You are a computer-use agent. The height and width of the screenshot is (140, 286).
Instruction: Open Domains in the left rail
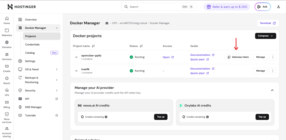tap(7, 44)
